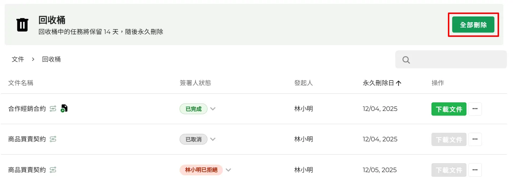
Task: Click the magnifier icon in the search box
Action: (x=406, y=60)
